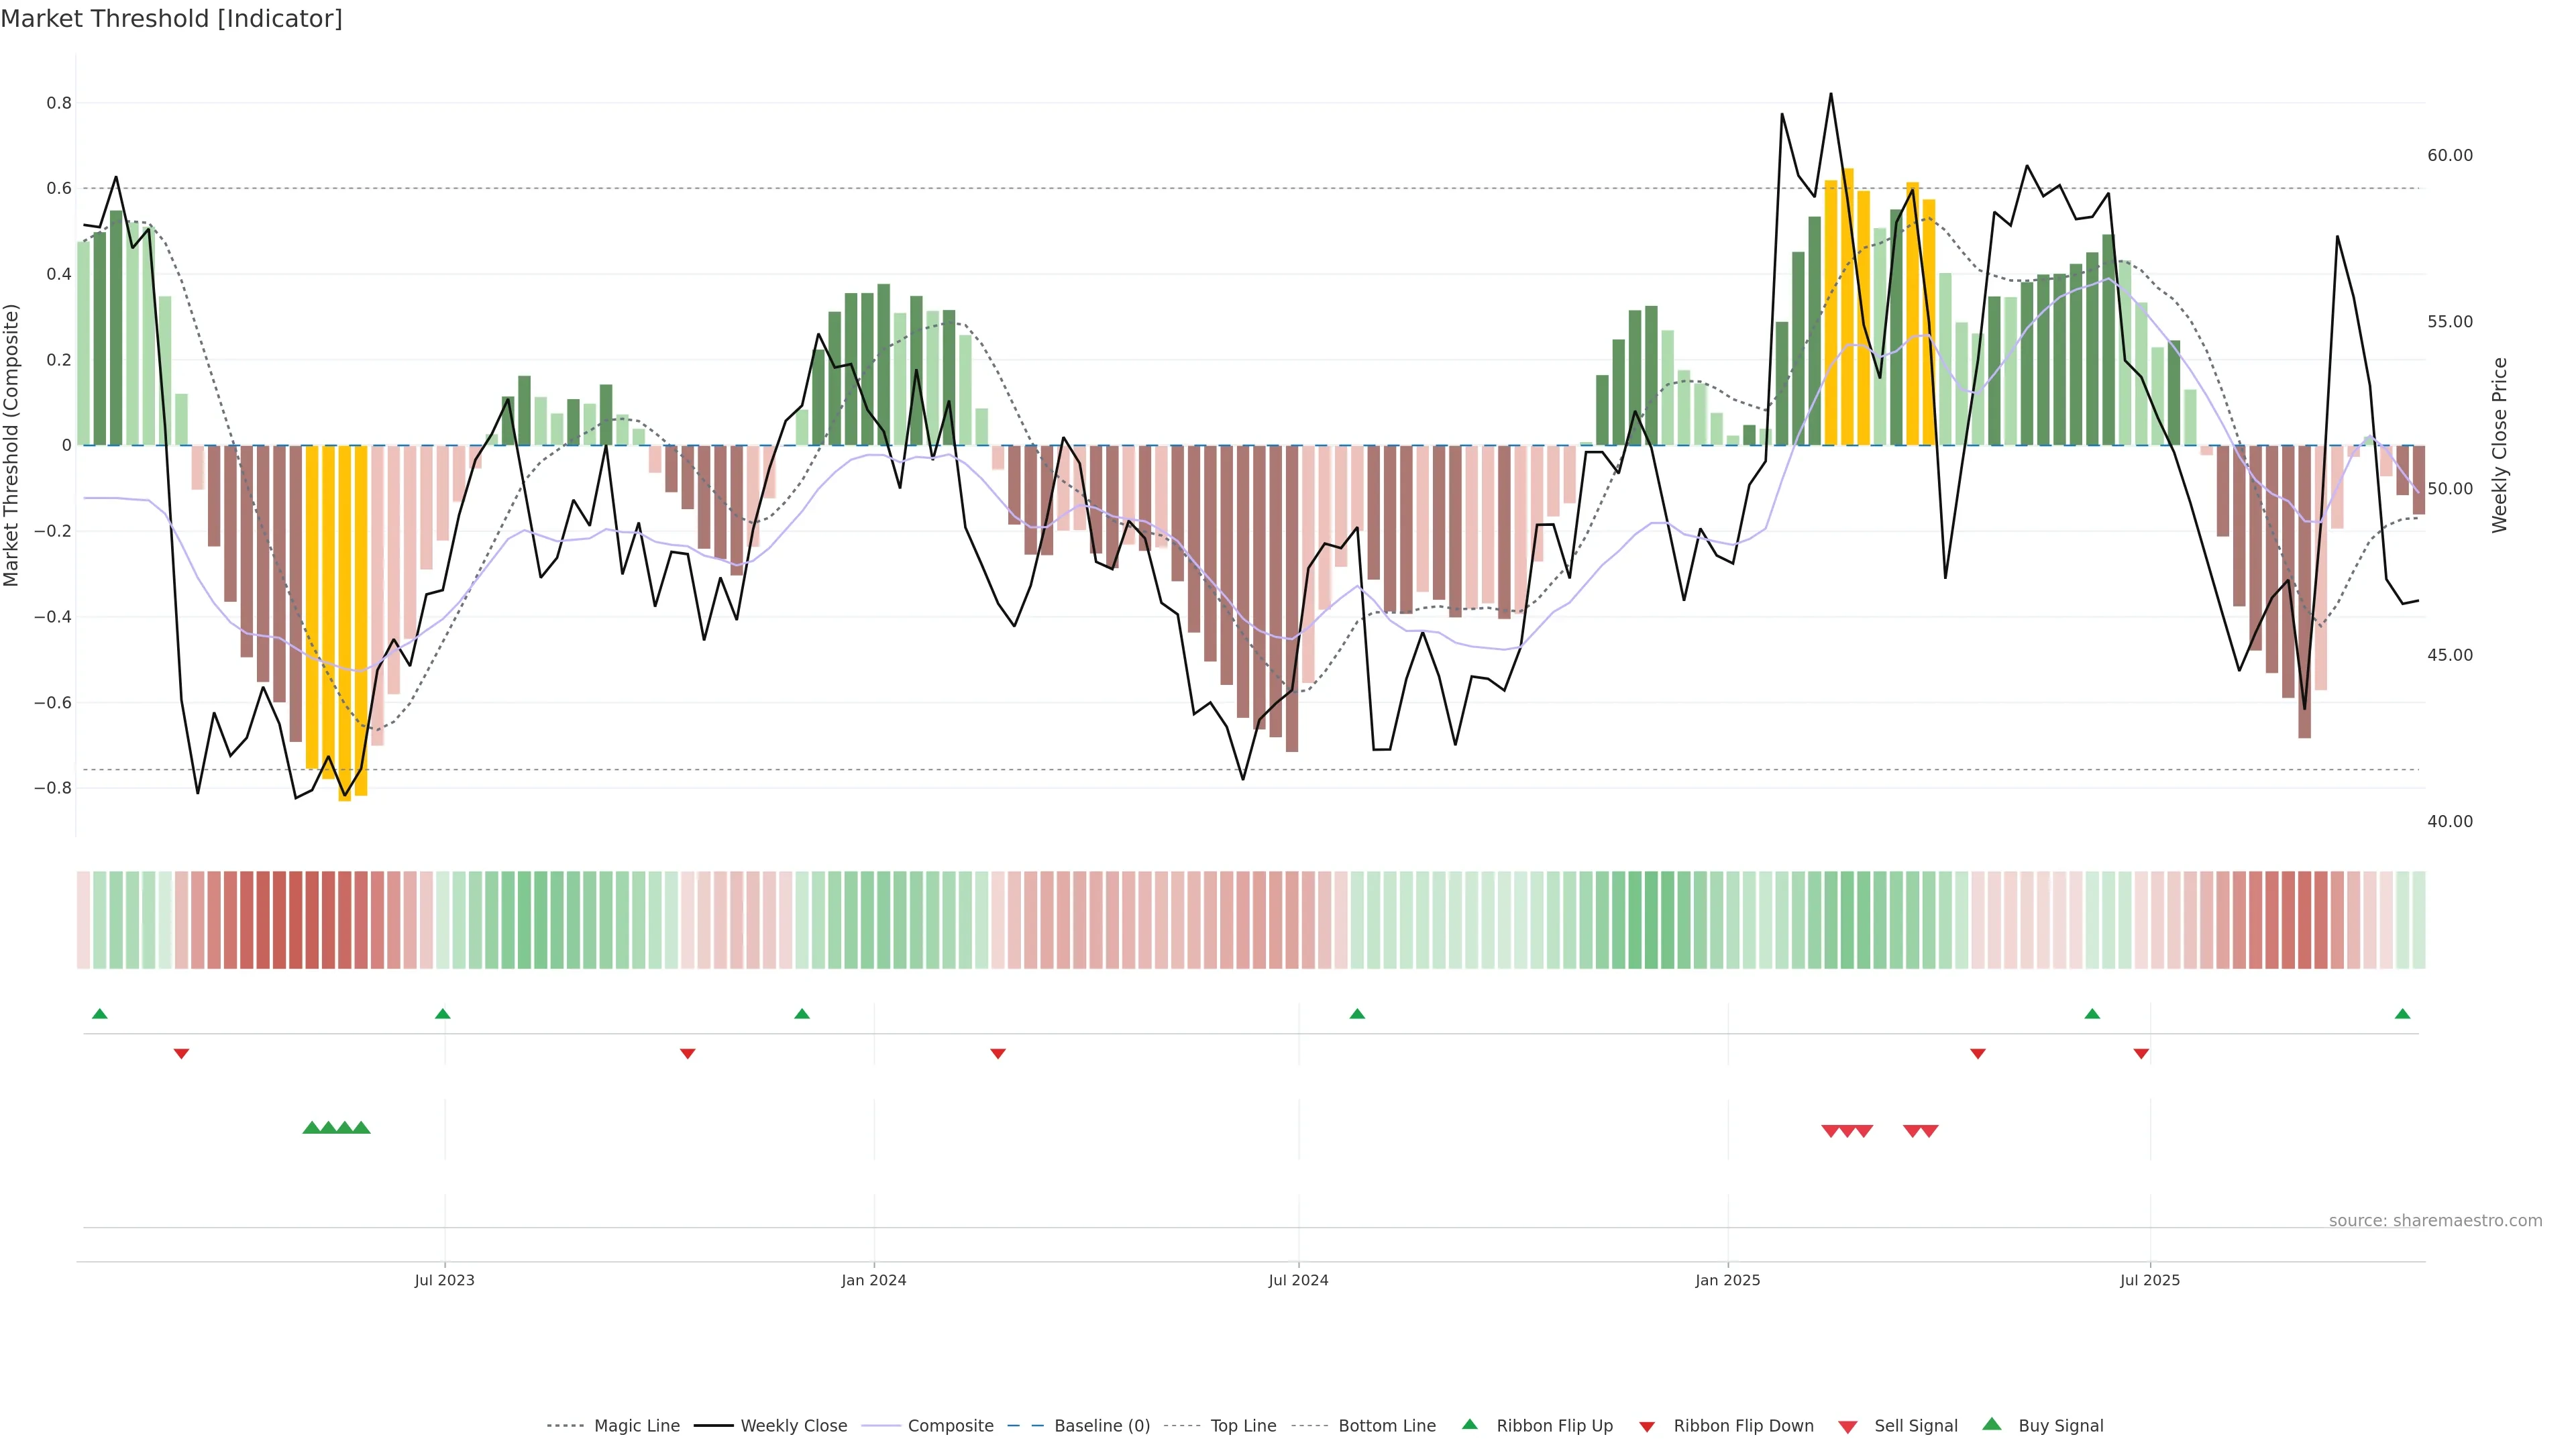Click the leftmost buy signal triangle in the cluster
The width and height of the screenshot is (2576, 1449).
311,1128
